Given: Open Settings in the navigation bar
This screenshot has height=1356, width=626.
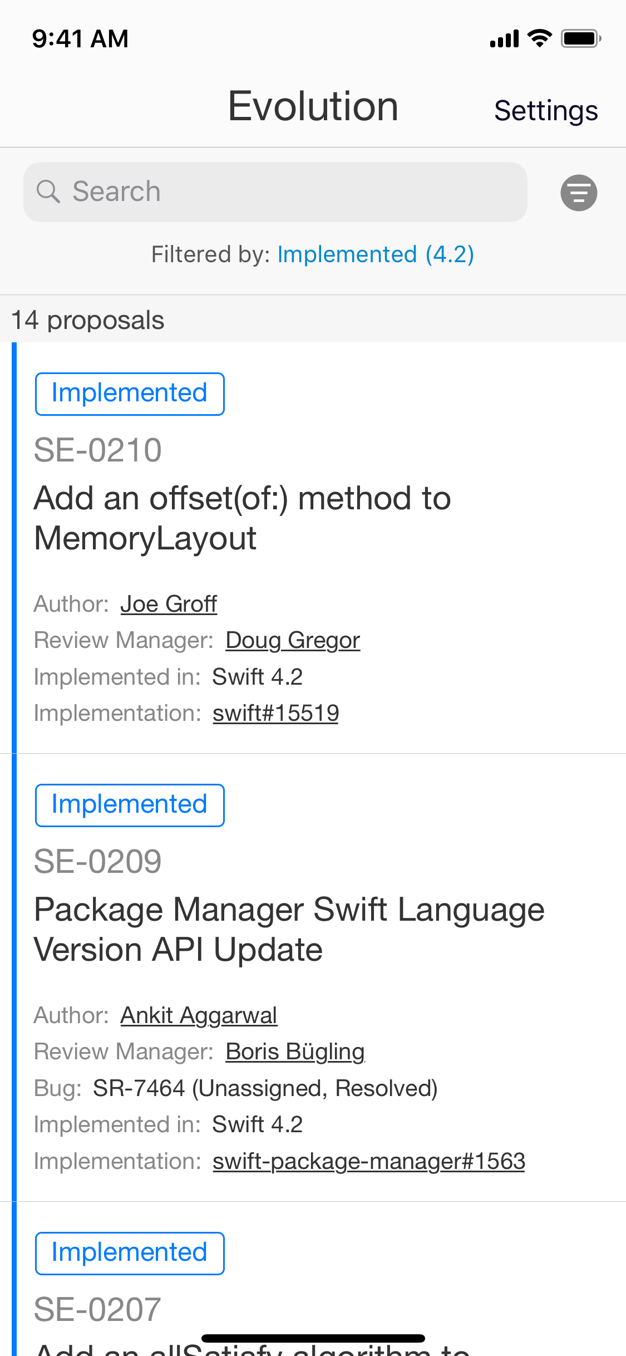Looking at the screenshot, I should coord(546,110).
